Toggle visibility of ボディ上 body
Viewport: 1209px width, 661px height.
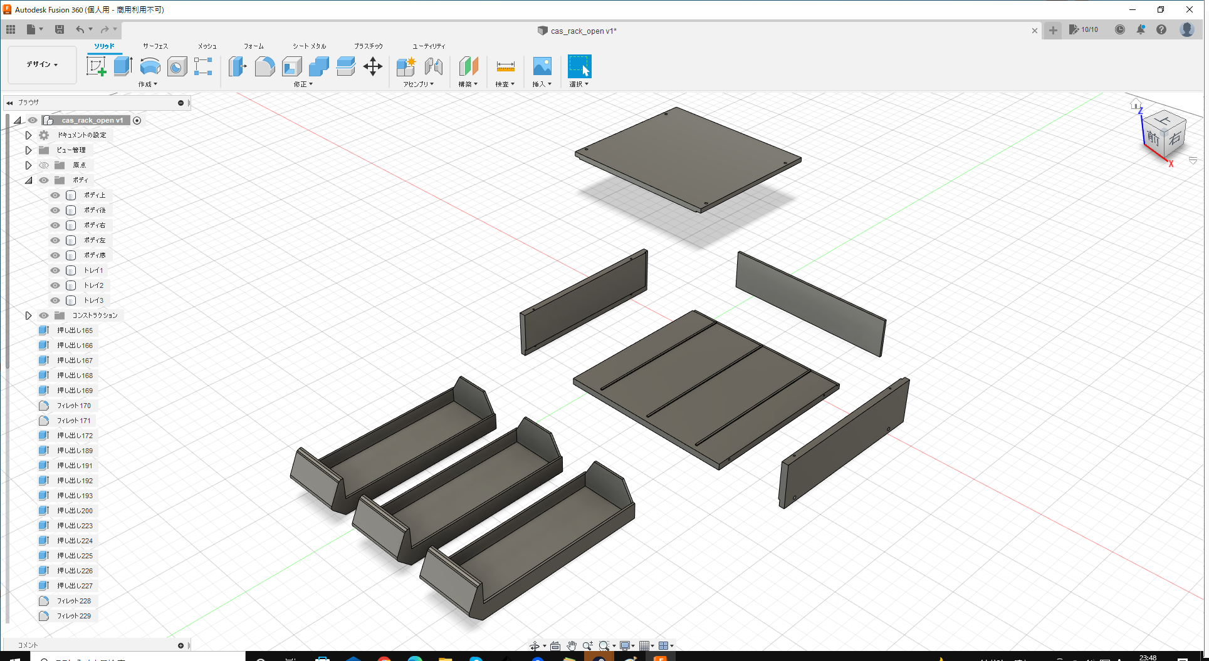(x=55, y=195)
